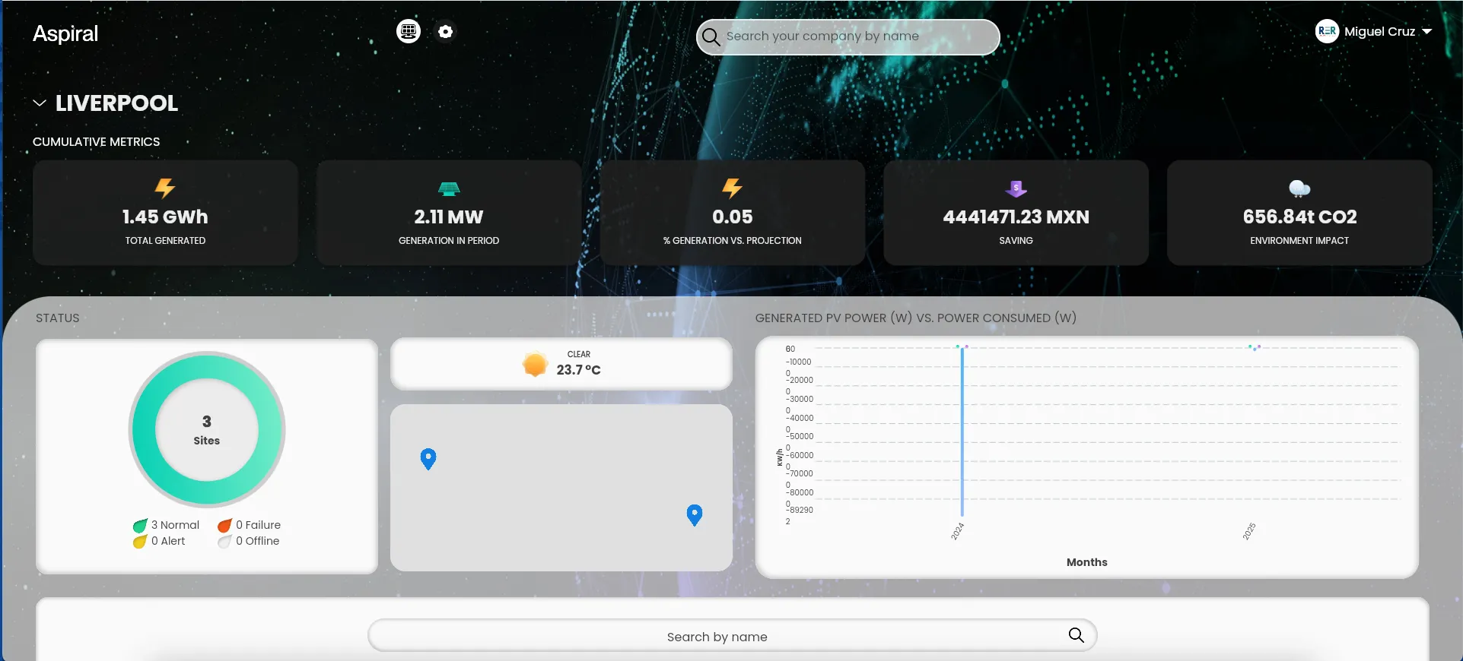Click the 2025 data points in chart
Viewport: 1463px width, 661px height.
[1255, 348]
